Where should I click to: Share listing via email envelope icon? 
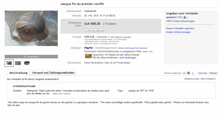(184, 73)
